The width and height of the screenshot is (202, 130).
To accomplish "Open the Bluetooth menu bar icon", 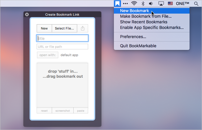I will pos(143,4).
